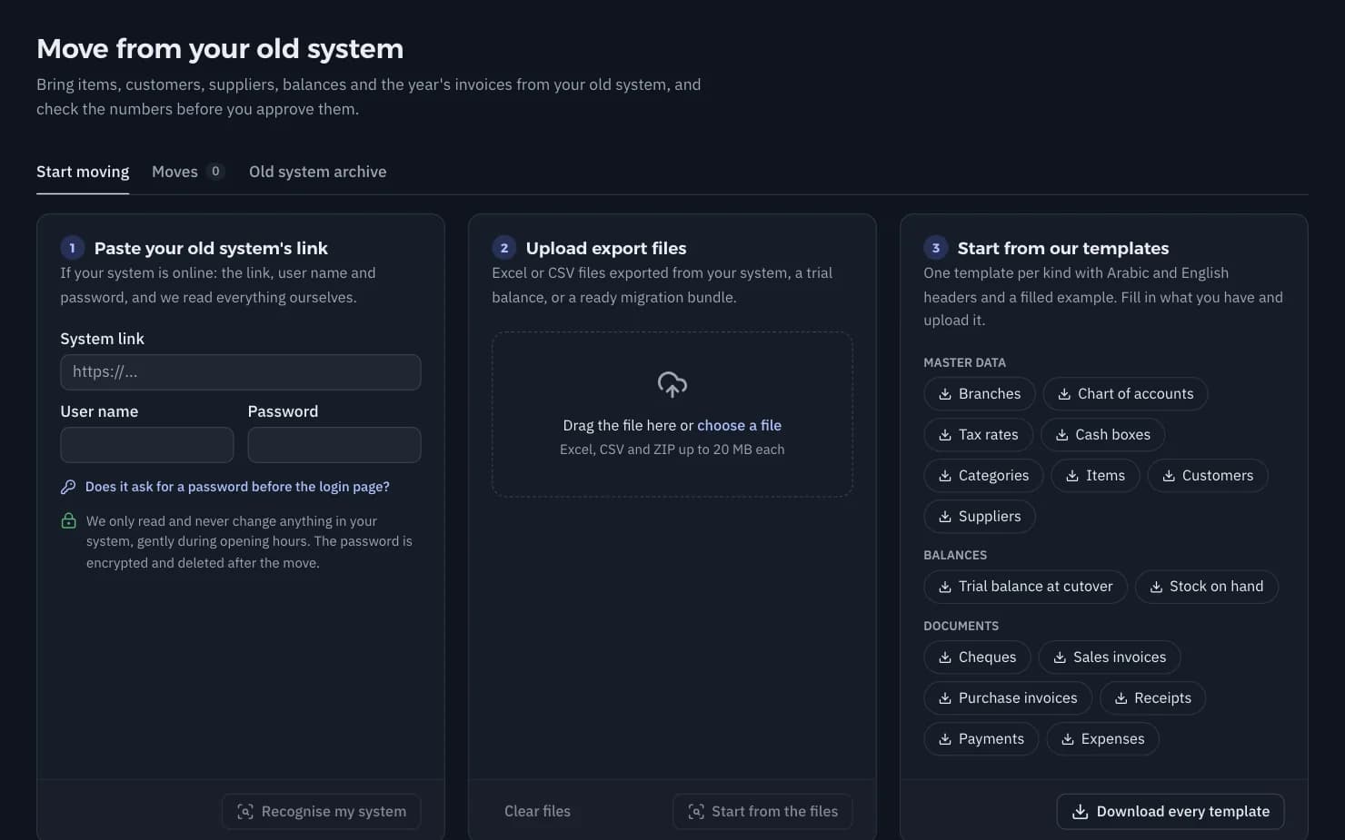The width and height of the screenshot is (1345, 840).
Task: Click into the User name field
Action: [x=147, y=445]
